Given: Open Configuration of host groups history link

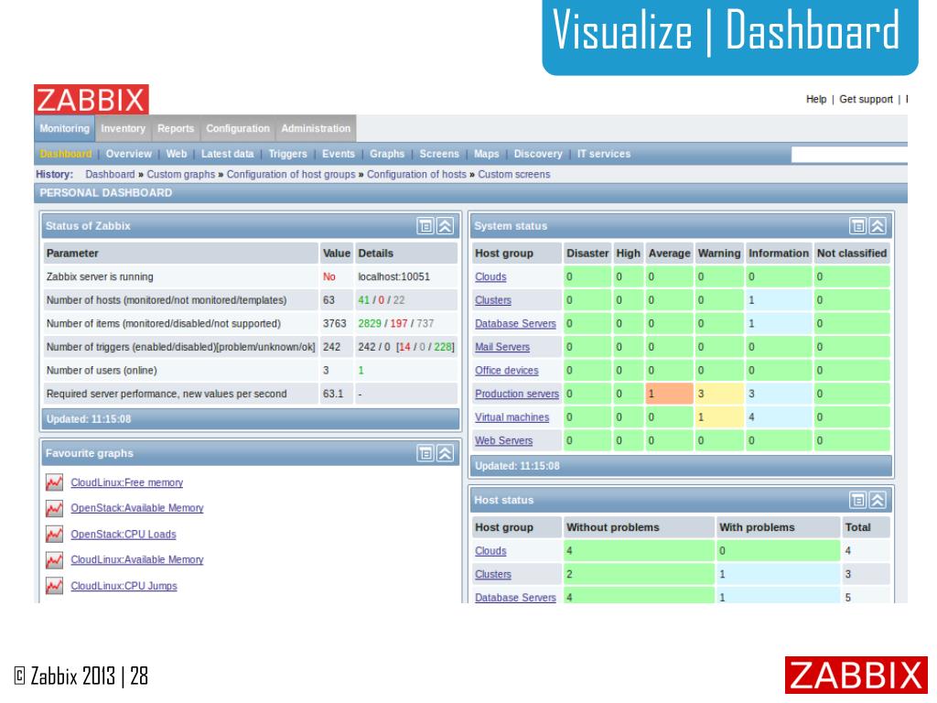Looking at the screenshot, I should pyautogui.click(x=291, y=174).
